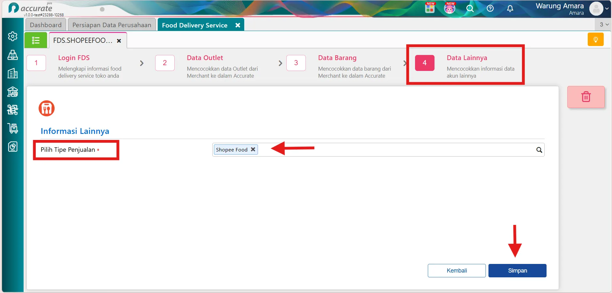The image size is (612, 293).
Task: Click the shopping cart sidebar icon
Action: tap(12, 128)
